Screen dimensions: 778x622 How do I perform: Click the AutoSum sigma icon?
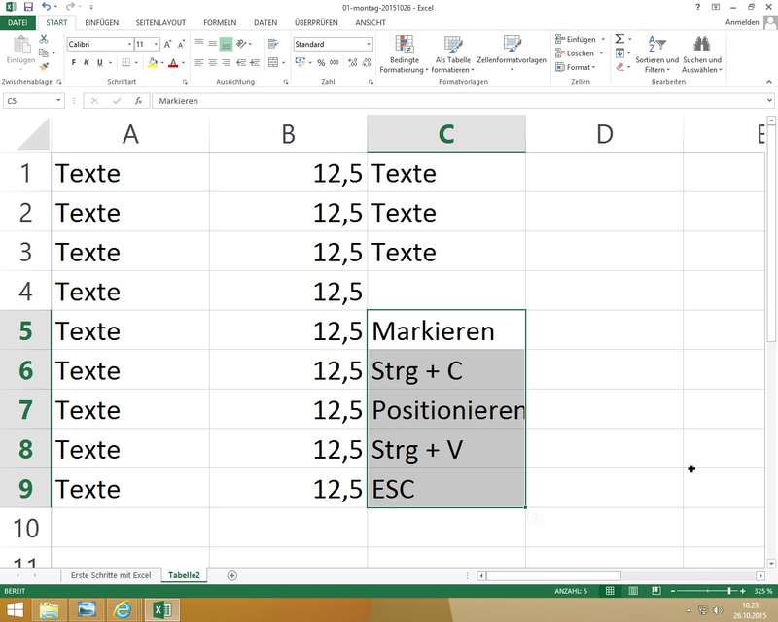(619, 39)
